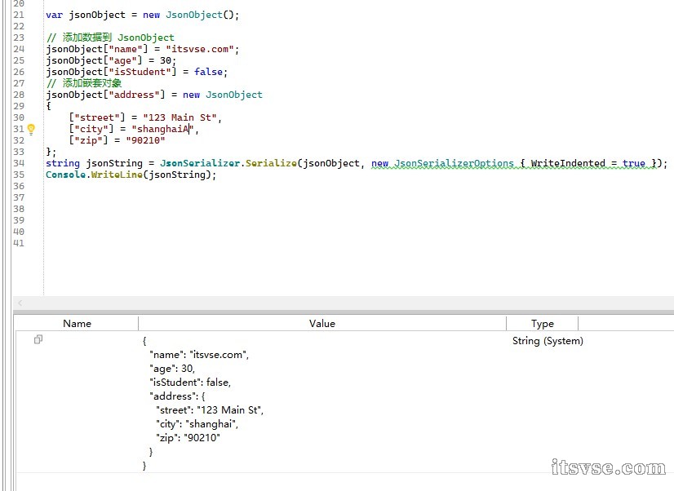Click the "90210" string on line 32
The width and height of the screenshot is (674, 491).
point(145,140)
